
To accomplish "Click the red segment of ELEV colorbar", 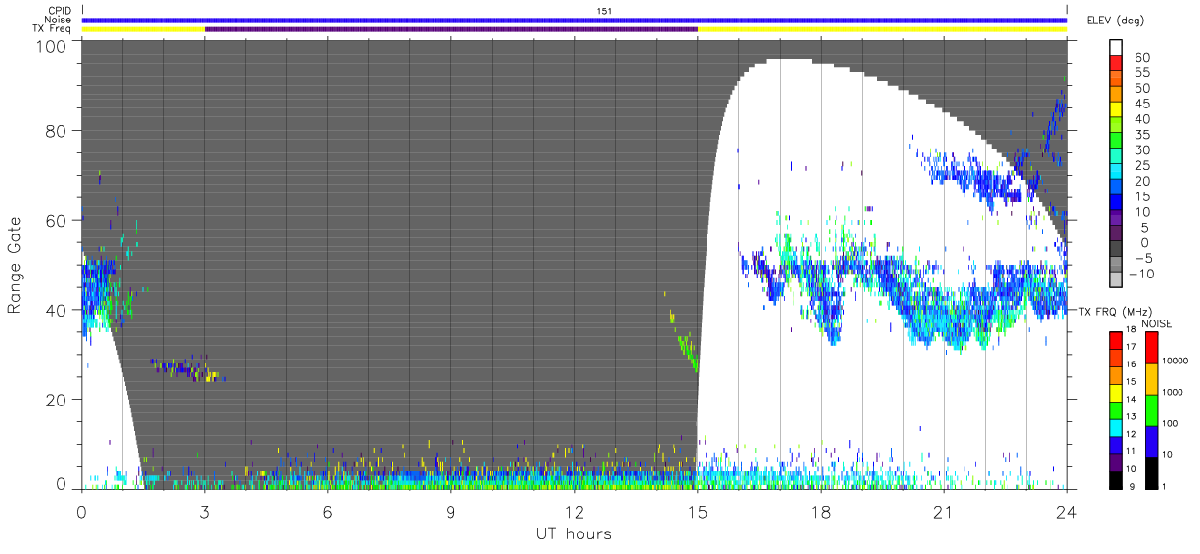I will coord(1118,64).
